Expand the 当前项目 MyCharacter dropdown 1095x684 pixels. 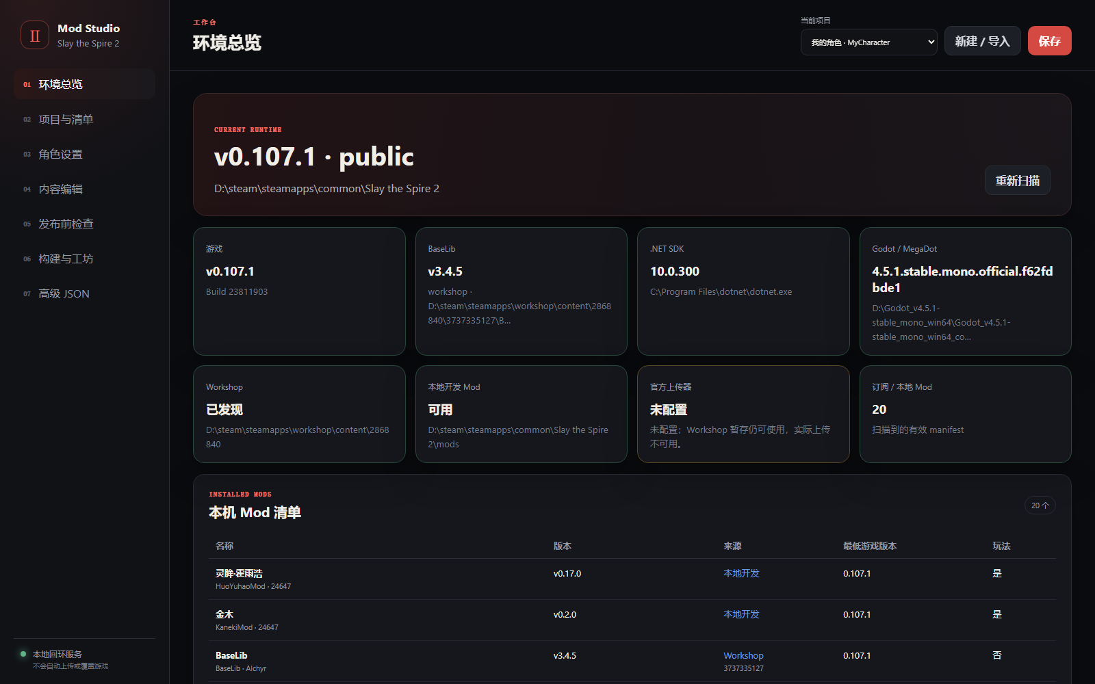point(868,42)
